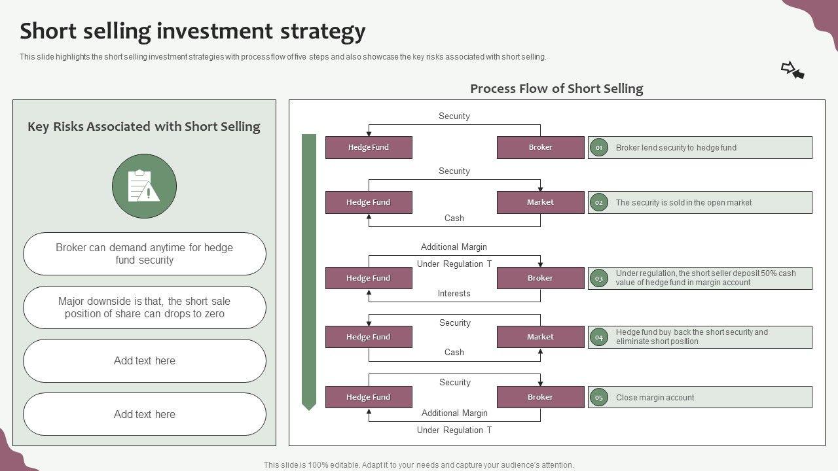Click the risk clipboard warning icon
The image size is (838, 471).
point(144,186)
